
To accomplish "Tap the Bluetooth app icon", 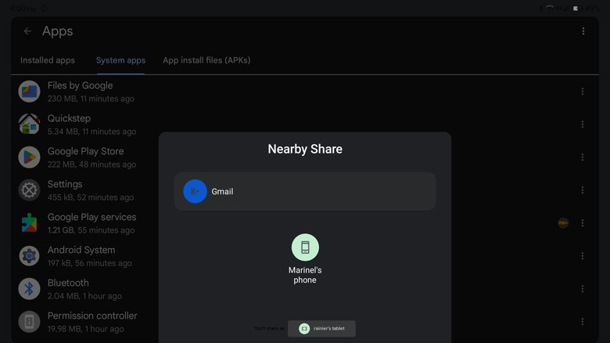I will [29, 289].
